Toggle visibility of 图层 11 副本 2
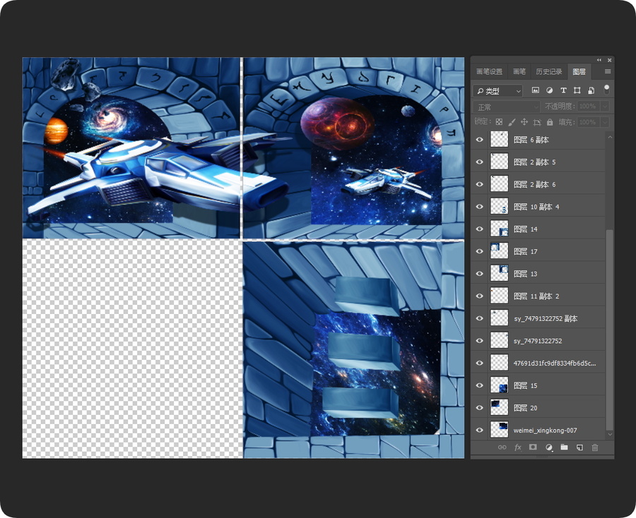 (x=479, y=296)
